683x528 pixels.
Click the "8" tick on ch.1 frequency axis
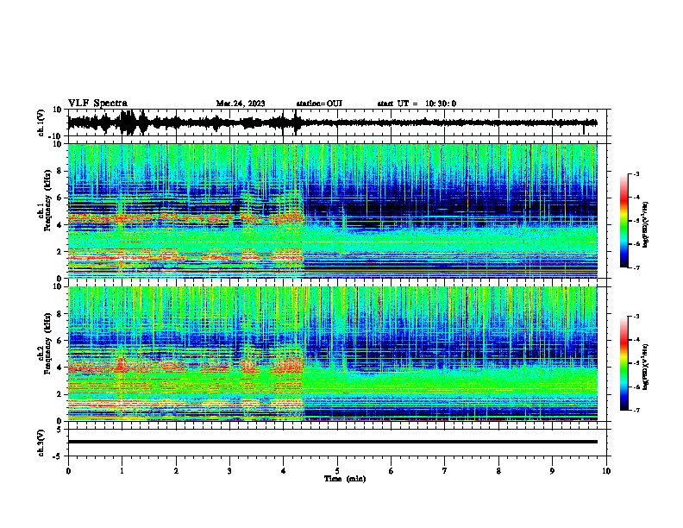[x=60, y=171]
